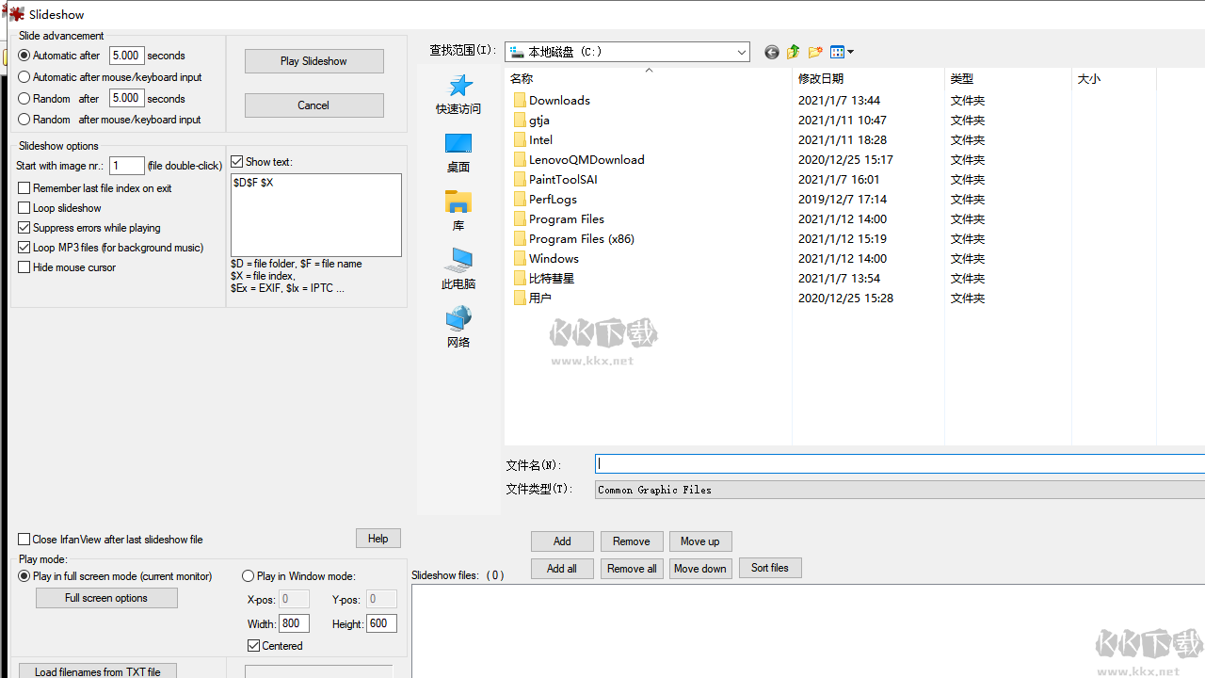Open the 查找范围 location dropdown

click(627, 52)
